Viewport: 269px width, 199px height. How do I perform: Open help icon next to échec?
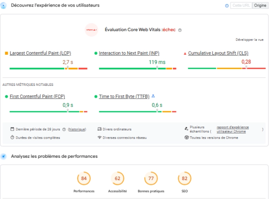click(x=179, y=30)
